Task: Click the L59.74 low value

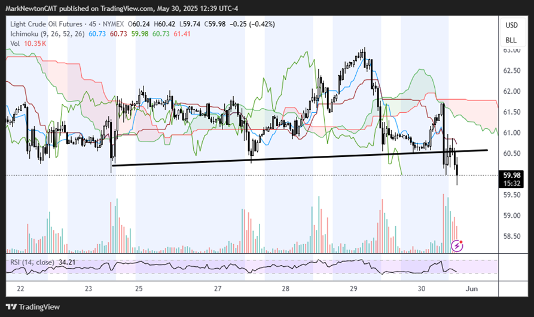Action: point(190,24)
